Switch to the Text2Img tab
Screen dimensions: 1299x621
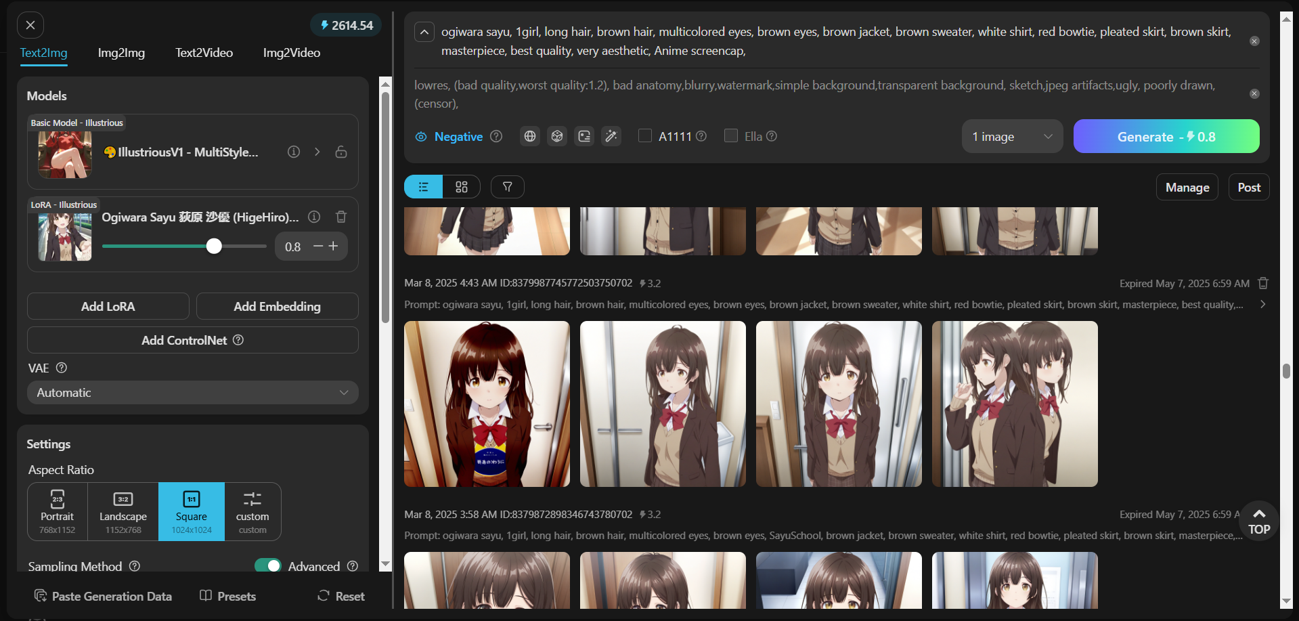[44, 53]
